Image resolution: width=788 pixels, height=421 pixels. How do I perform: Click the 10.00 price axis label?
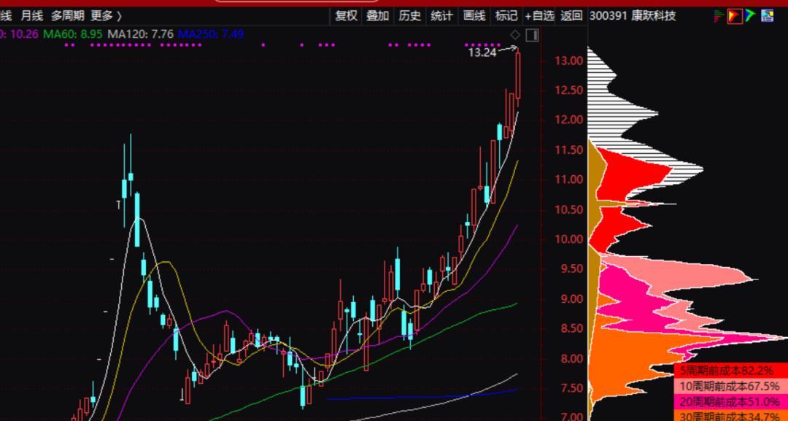point(569,239)
